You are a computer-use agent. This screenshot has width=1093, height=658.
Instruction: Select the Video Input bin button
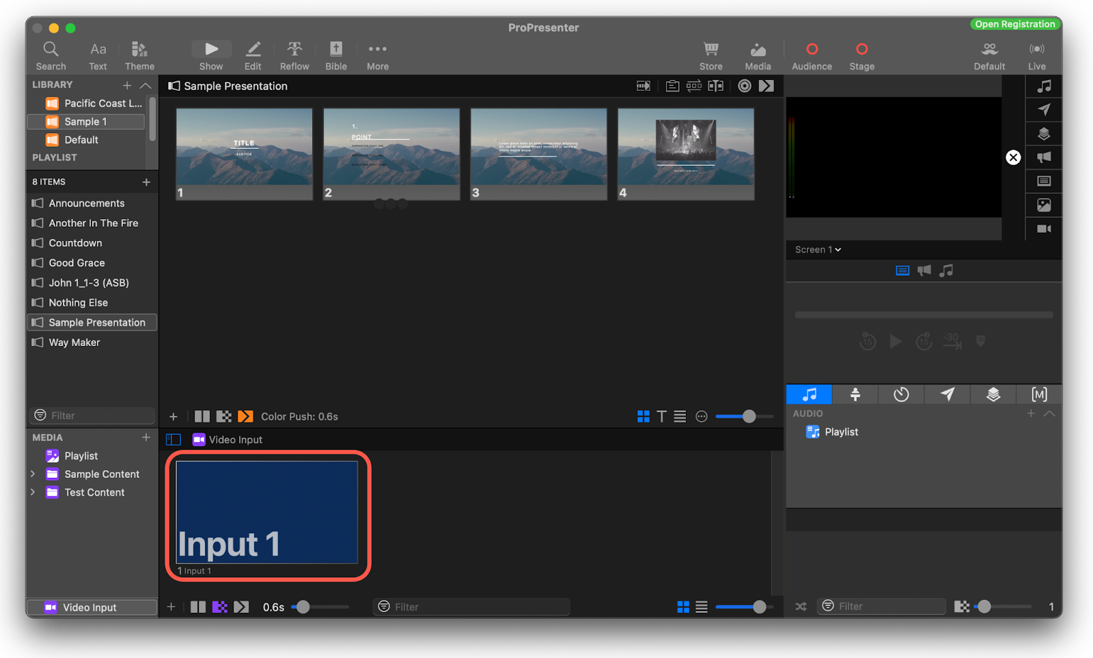click(92, 607)
